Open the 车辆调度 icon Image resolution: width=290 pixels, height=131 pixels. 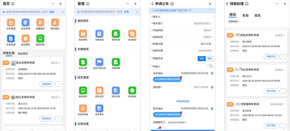[116, 62]
